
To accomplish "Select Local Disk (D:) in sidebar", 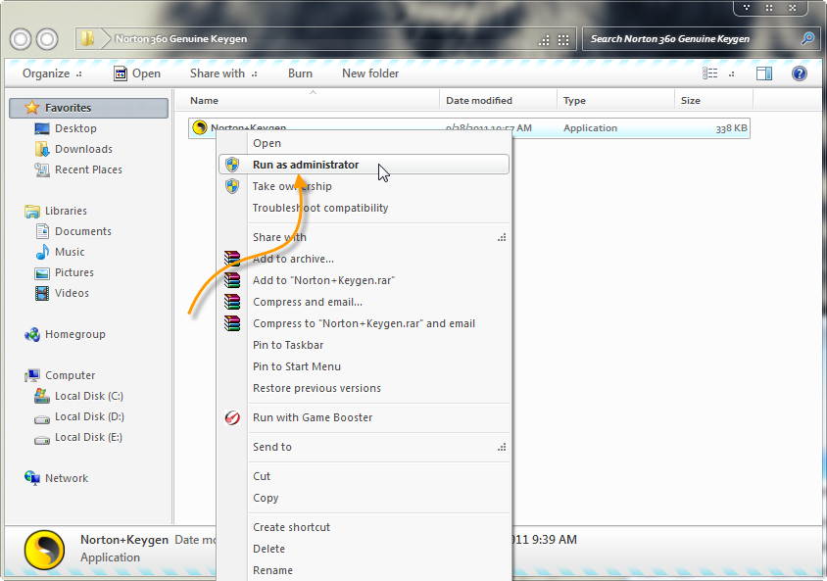I will [89, 416].
